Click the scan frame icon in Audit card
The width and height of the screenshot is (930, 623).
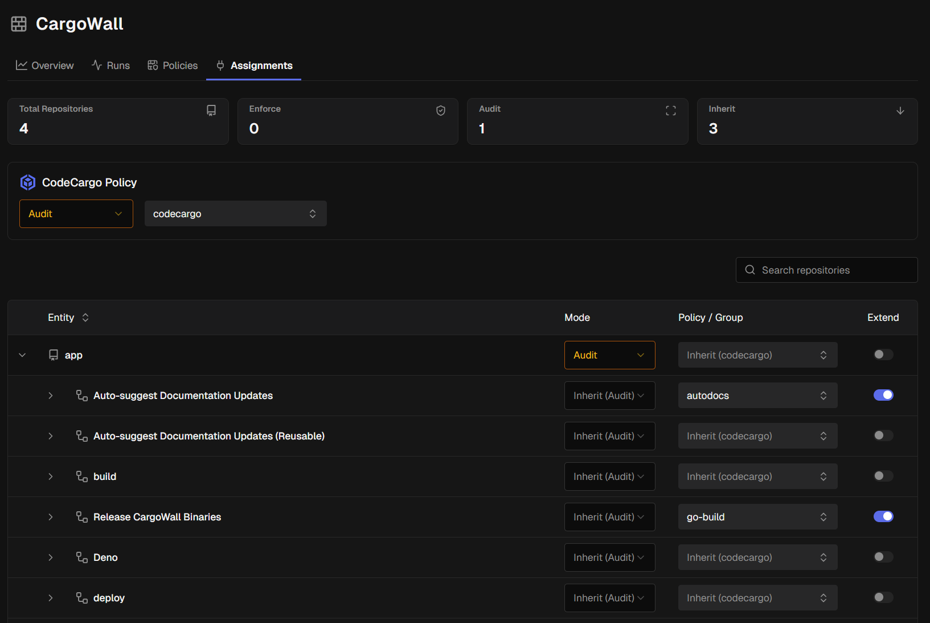(x=670, y=111)
